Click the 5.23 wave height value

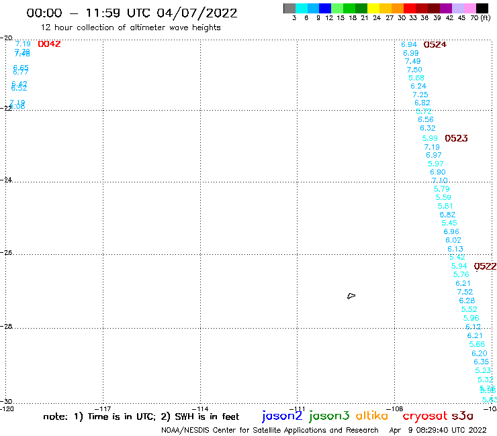483,370
